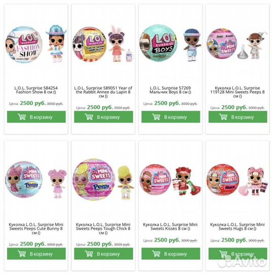Click cart icon under 119128 Mini Sweets Peeps
Viewport: 272px width, 274px height.
click(223, 117)
